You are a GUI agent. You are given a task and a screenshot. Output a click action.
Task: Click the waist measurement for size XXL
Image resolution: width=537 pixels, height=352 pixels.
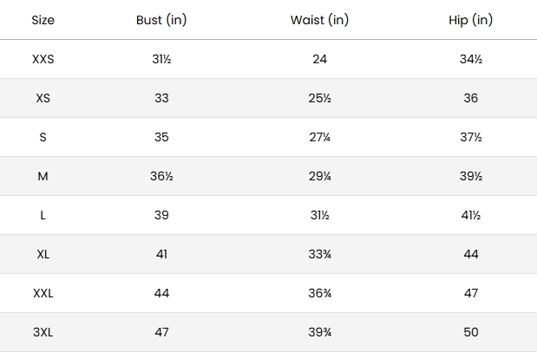319,293
